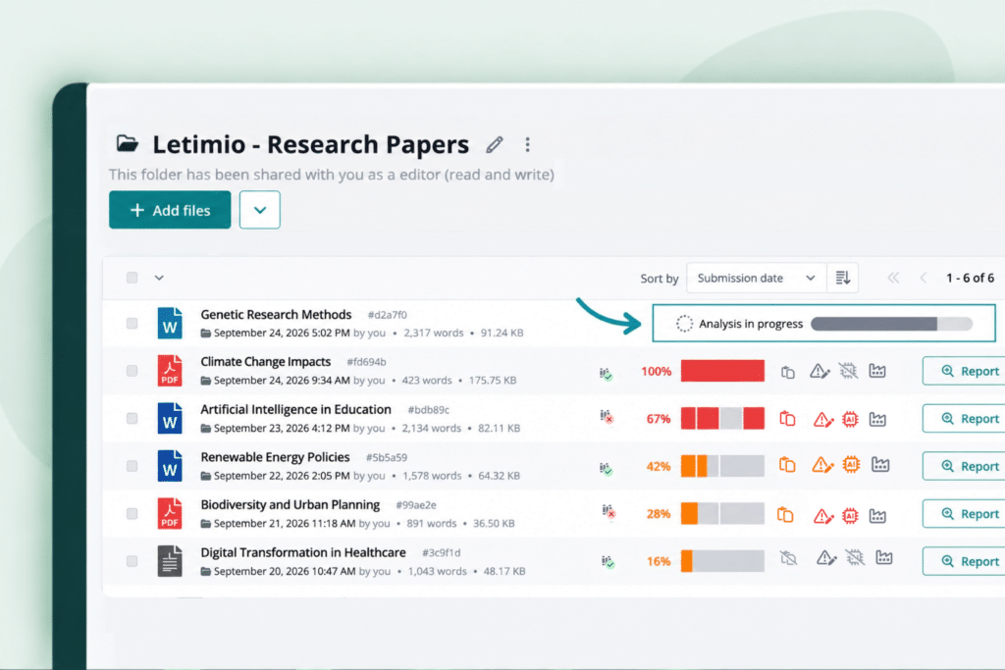Click the pencil icon to rename folder
Image resolution: width=1005 pixels, height=670 pixels.
495,145
